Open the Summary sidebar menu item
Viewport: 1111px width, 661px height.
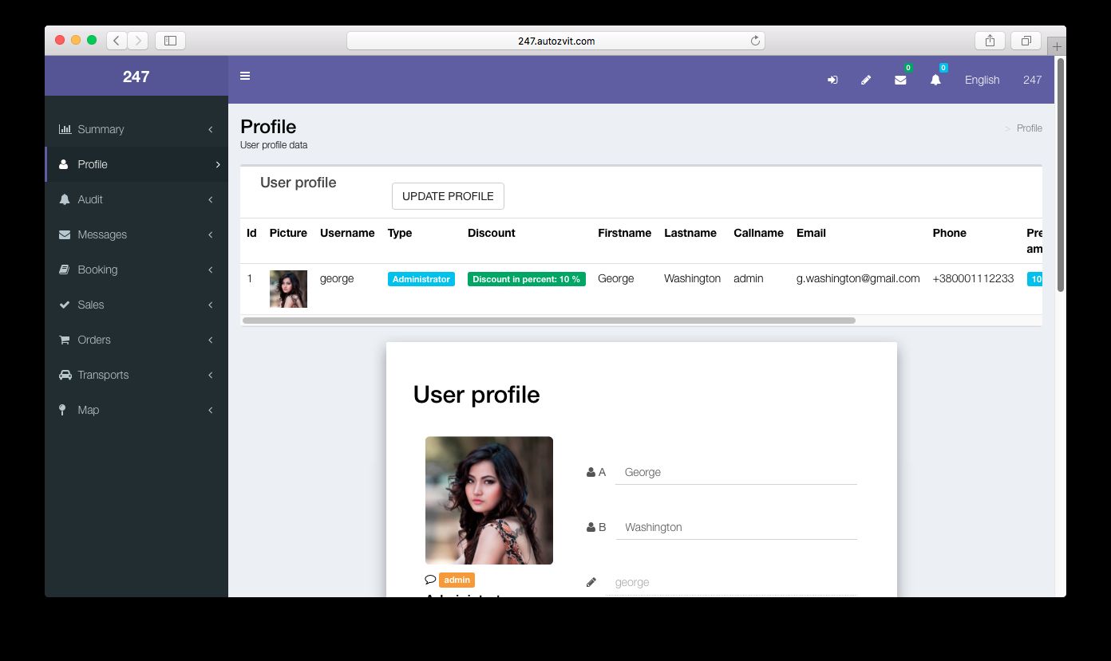pyautogui.click(x=136, y=129)
